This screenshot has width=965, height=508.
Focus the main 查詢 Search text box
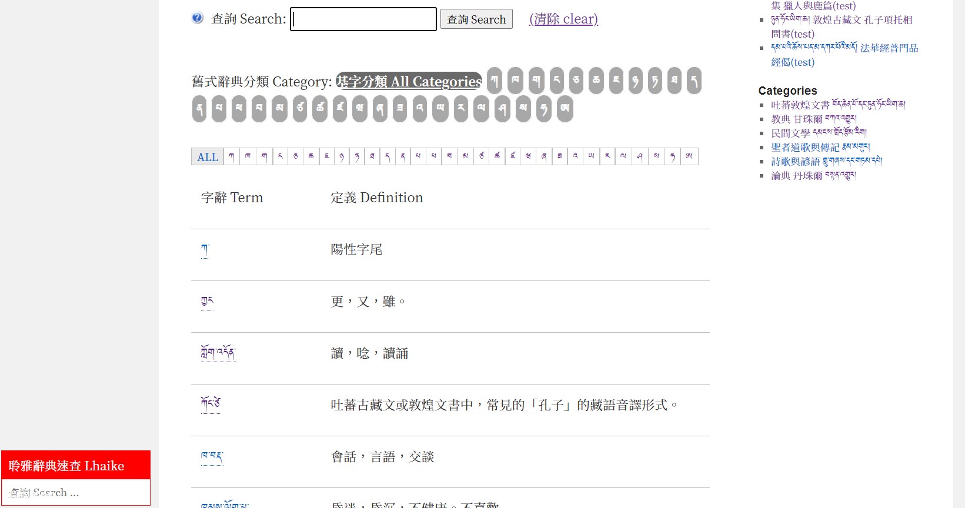[x=363, y=19]
